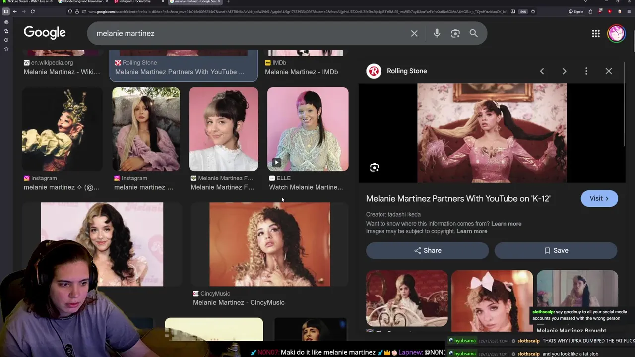
Task: Open the red YouTube extension icon
Action: pyautogui.click(x=610, y=11)
